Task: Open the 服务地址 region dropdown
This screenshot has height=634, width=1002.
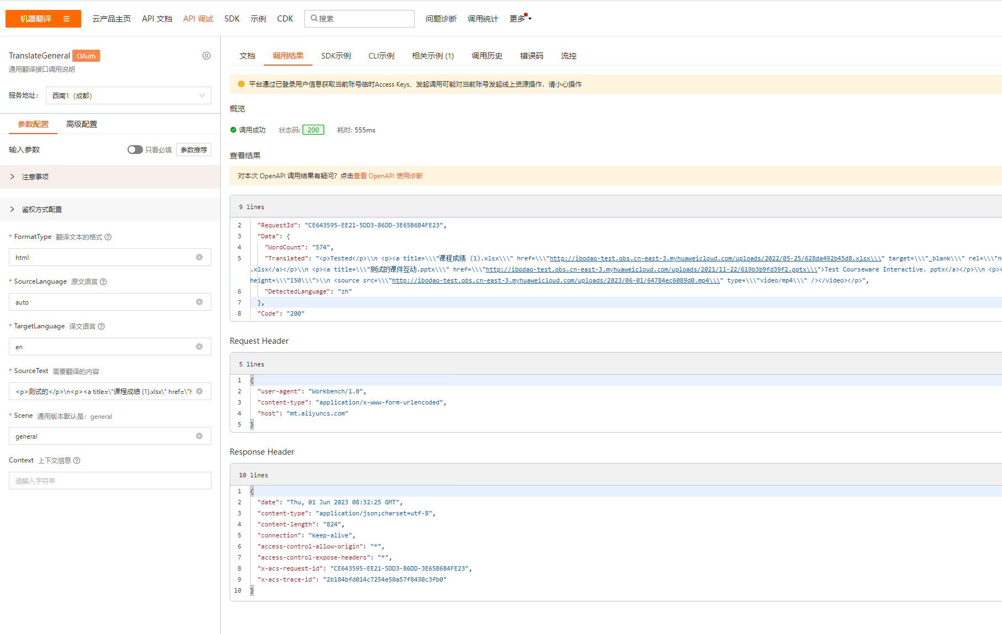Action: point(129,95)
